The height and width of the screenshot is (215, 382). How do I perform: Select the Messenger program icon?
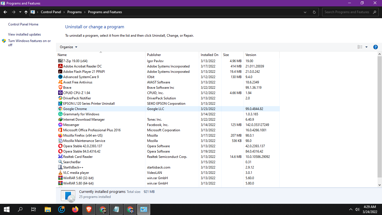click(60, 125)
